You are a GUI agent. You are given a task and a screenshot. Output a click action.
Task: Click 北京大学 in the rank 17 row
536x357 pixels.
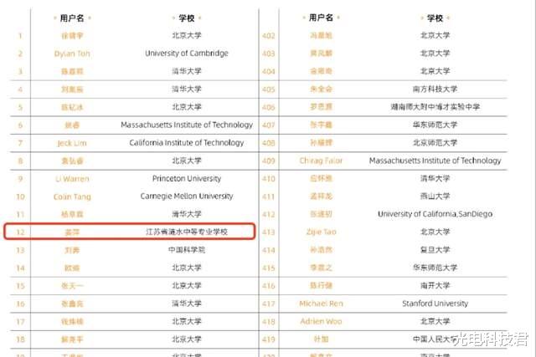click(x=187, y=321)
